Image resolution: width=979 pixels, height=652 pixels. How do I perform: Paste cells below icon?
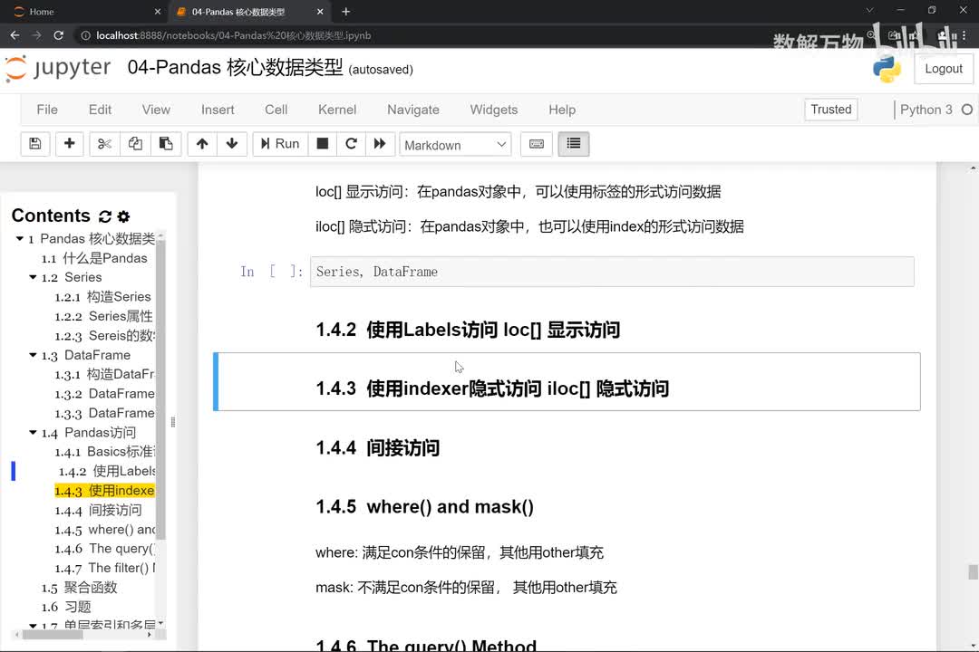[166, 144]
